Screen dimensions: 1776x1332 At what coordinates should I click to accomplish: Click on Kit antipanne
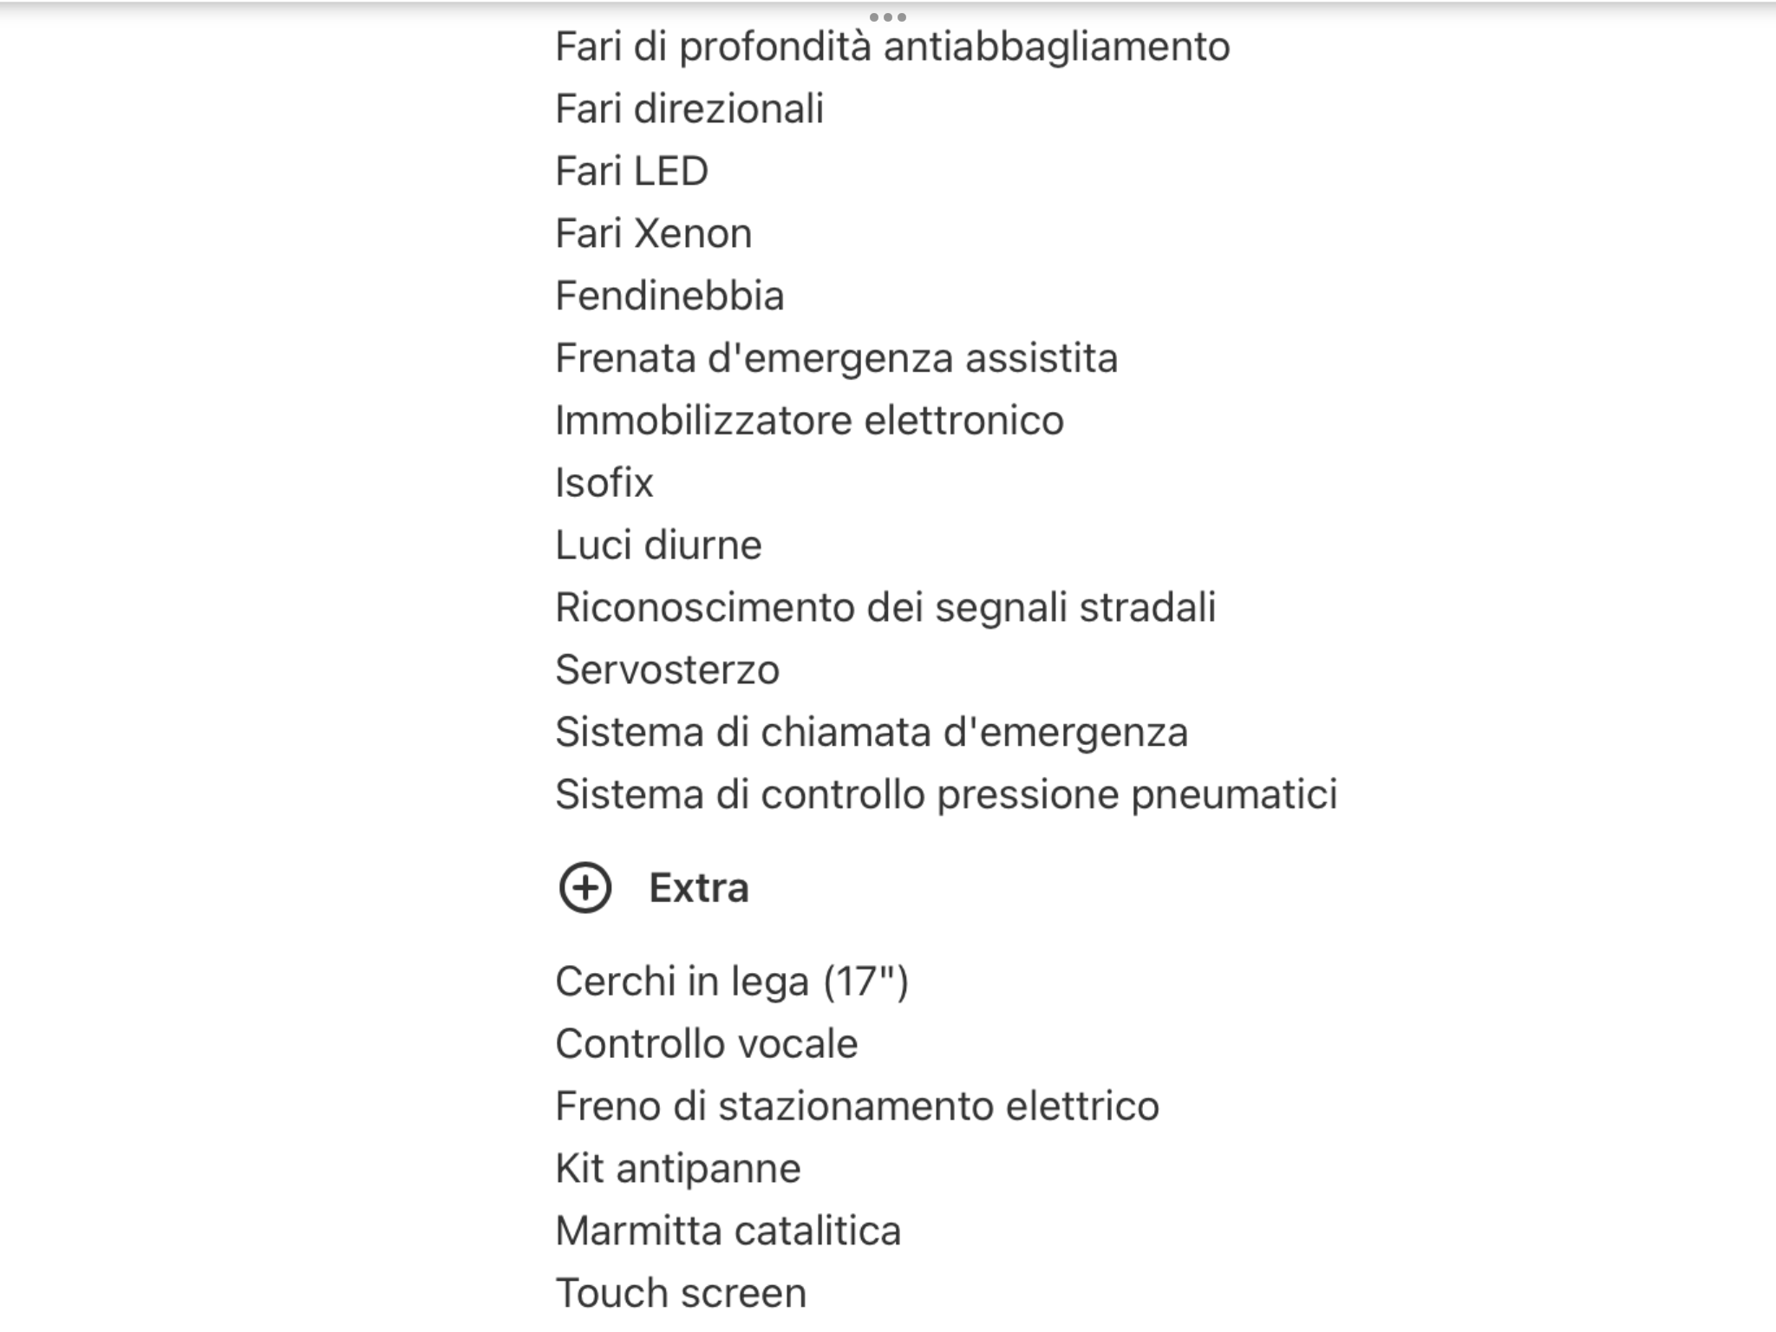(677, 1169)
